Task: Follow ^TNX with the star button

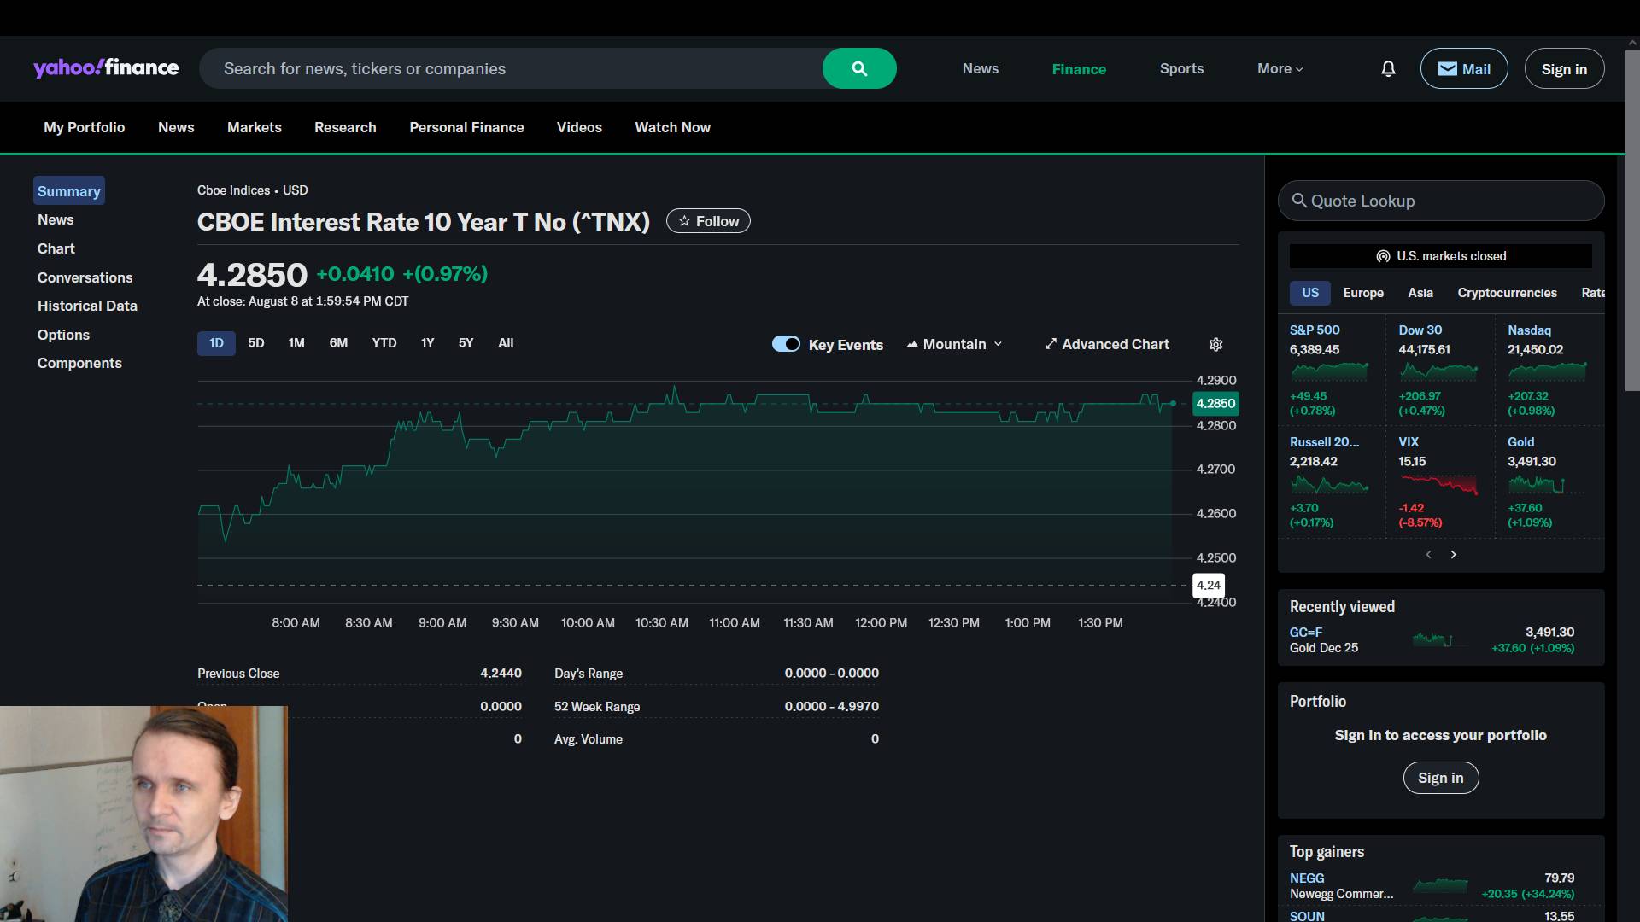Action: coord(708,221)
